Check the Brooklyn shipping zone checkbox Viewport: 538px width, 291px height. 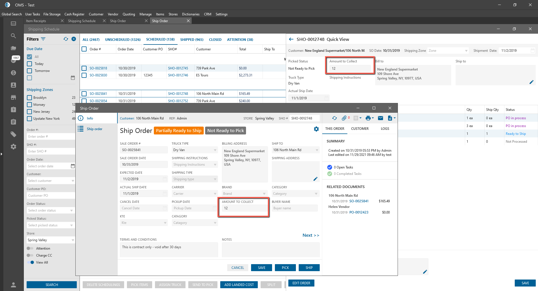point(29,98)
